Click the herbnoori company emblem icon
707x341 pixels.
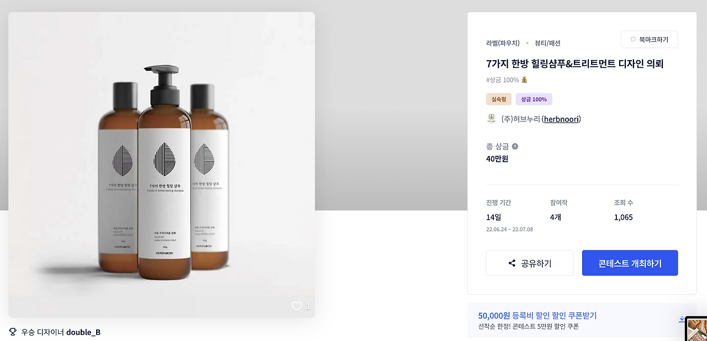tap(491, 119)
